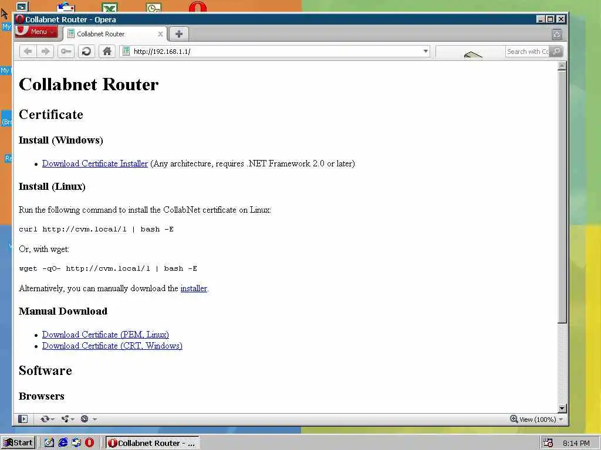Expand the Opera Turbo dropdown arrow
Screen dimensions: 601x450
tap(94, 420)
